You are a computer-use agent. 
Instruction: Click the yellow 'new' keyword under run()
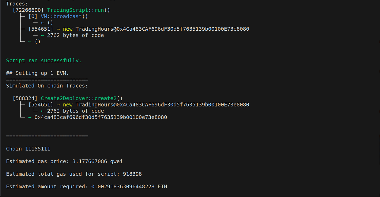[68, 29]
